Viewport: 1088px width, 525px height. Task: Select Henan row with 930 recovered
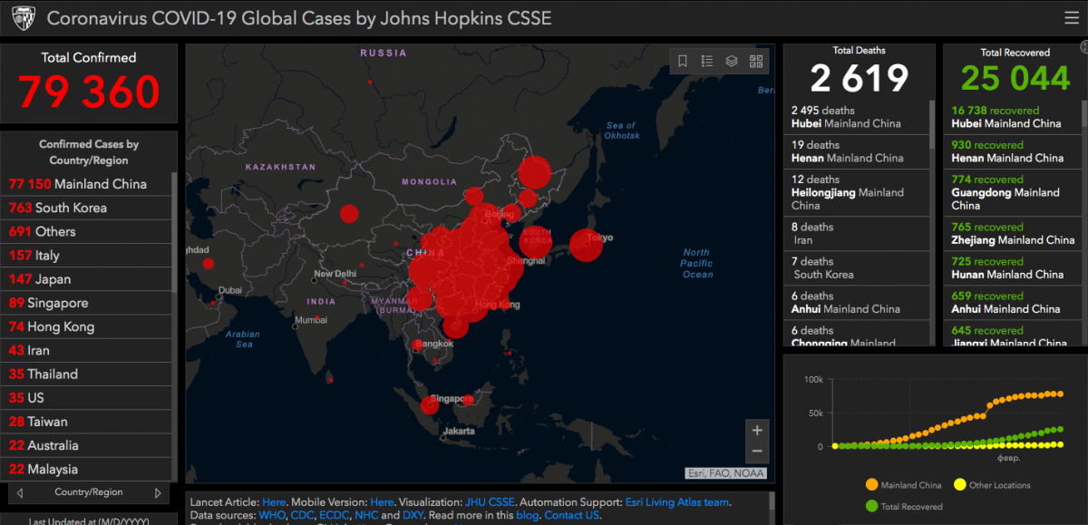[1014, 151]
